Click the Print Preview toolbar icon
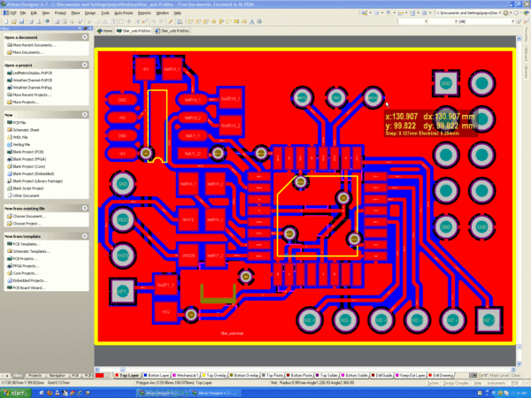Viewport: 531px width, 398px height. [38, 21]
